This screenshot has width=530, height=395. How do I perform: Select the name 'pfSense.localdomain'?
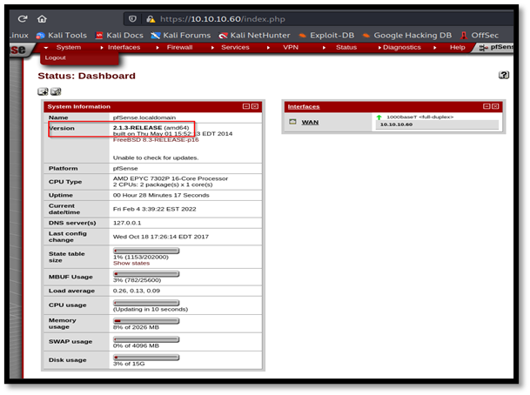(x=144, y=117)
